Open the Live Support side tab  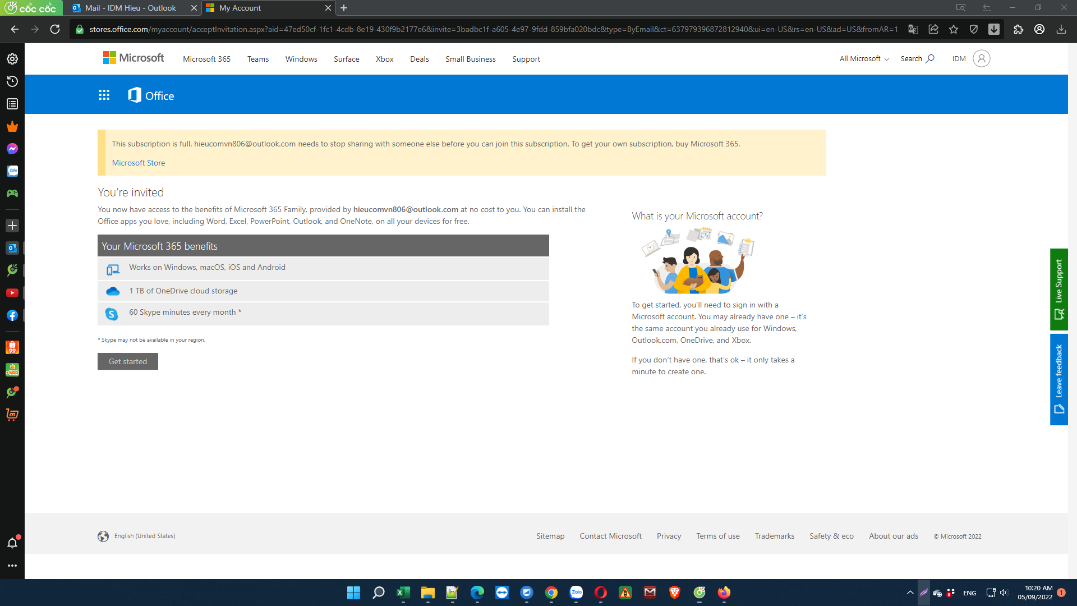[x=1059, y=290]
